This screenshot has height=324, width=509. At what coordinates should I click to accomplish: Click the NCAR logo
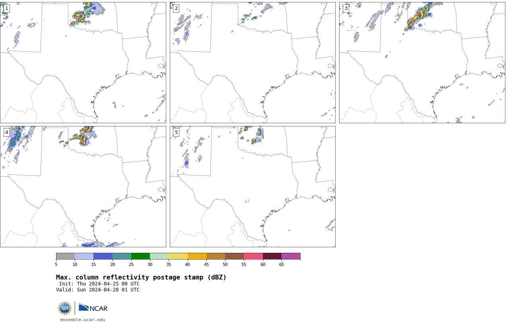click(x=93, y=308)
